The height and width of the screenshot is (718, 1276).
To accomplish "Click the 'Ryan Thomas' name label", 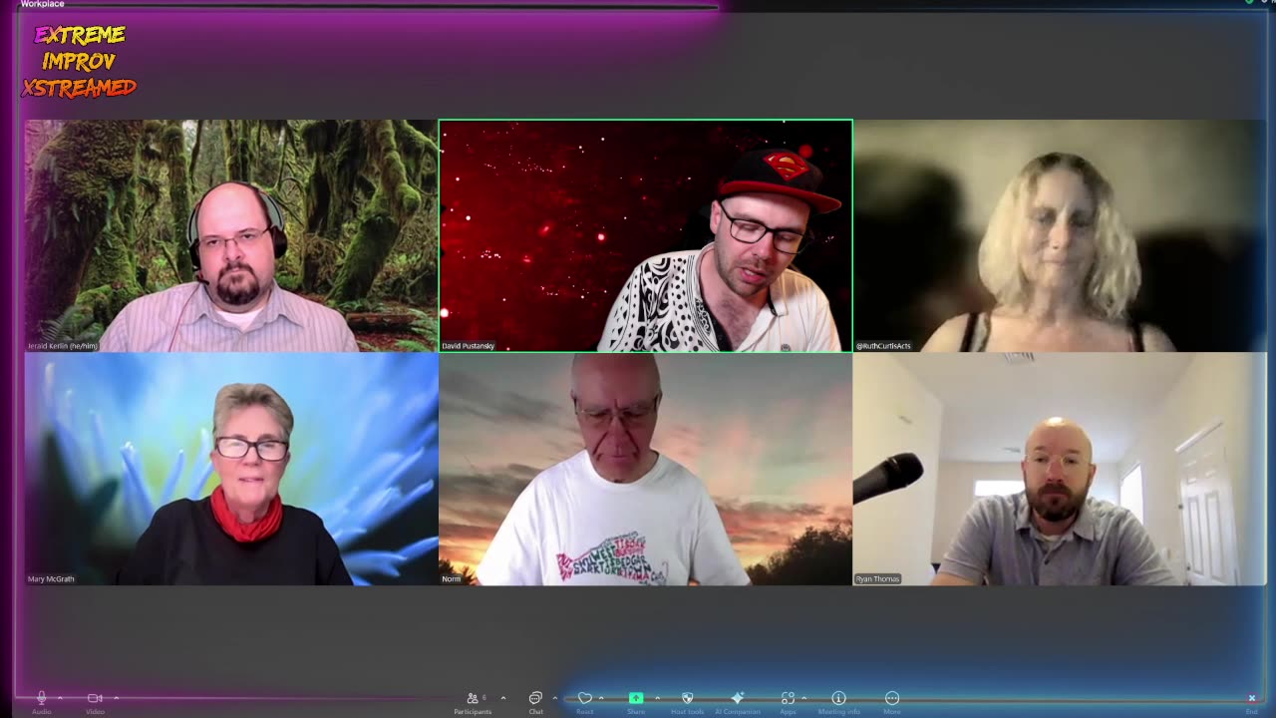I will point(877,578).
